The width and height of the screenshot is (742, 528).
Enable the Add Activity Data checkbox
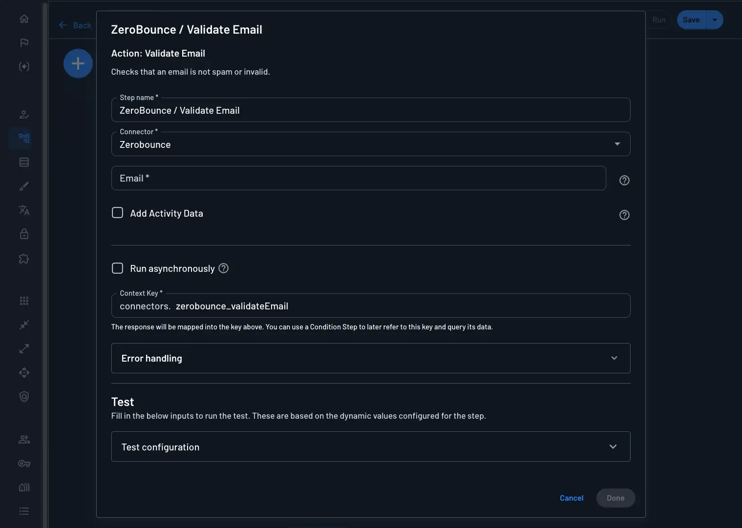[x=117, y=213]
